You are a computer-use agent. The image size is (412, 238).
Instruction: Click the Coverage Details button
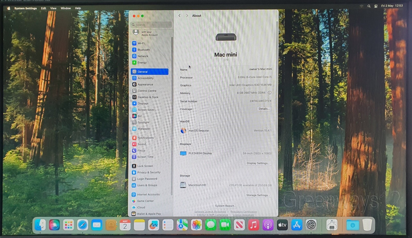(264, 109)
